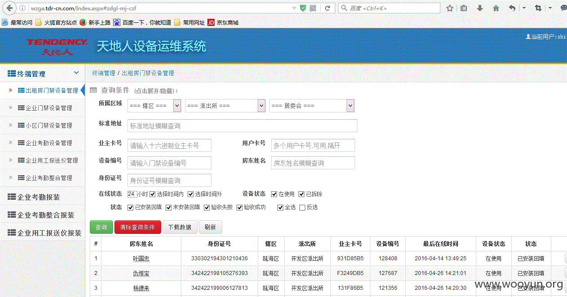This screenshot has width=567, height=297.
Task: Click the site info icon in address bar
Action: point(23,8)
